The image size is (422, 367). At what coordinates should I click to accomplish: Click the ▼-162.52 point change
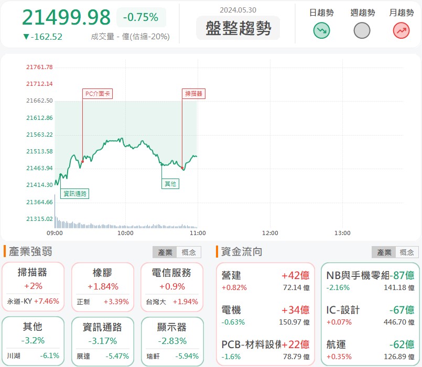point(42,37)
